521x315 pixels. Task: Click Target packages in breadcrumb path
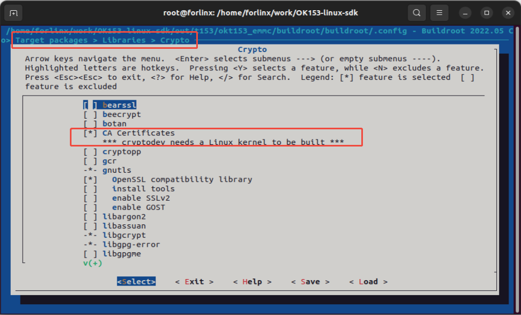click(52, 40)
